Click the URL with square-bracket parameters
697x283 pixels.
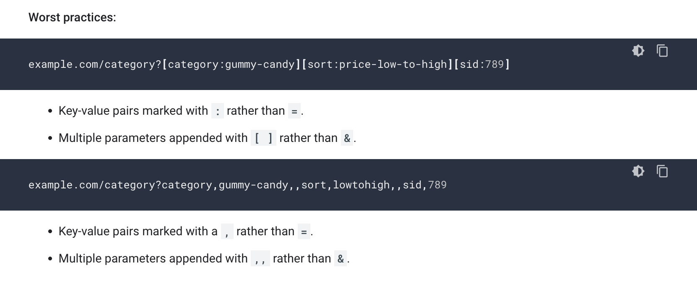click(269, 64)
